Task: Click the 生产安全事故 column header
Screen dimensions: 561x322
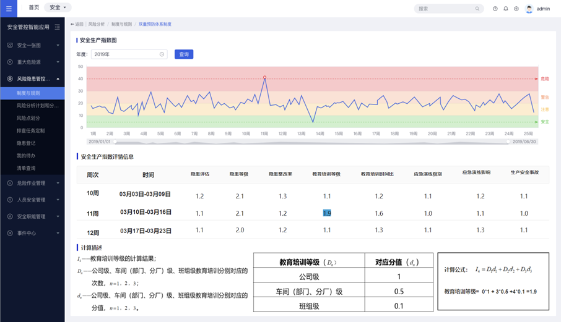Action: 524,172
